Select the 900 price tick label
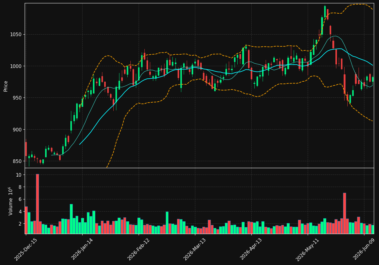 click(x=17, y=130)
